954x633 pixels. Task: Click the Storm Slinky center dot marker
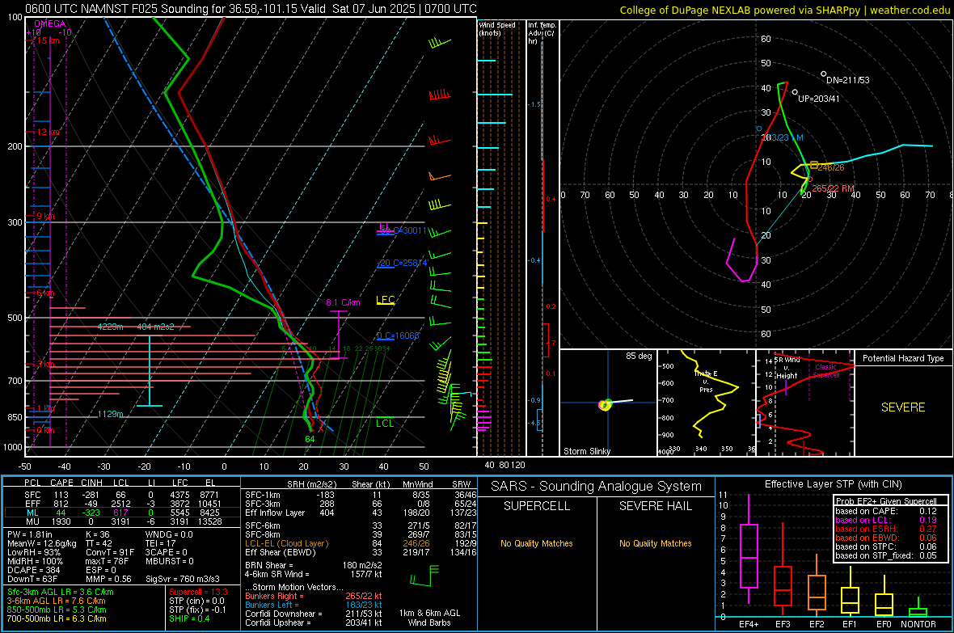click(605, 405)
